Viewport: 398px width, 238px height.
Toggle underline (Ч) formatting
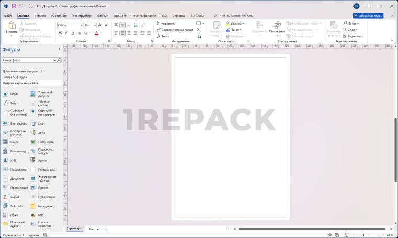[x=73, y=33]
